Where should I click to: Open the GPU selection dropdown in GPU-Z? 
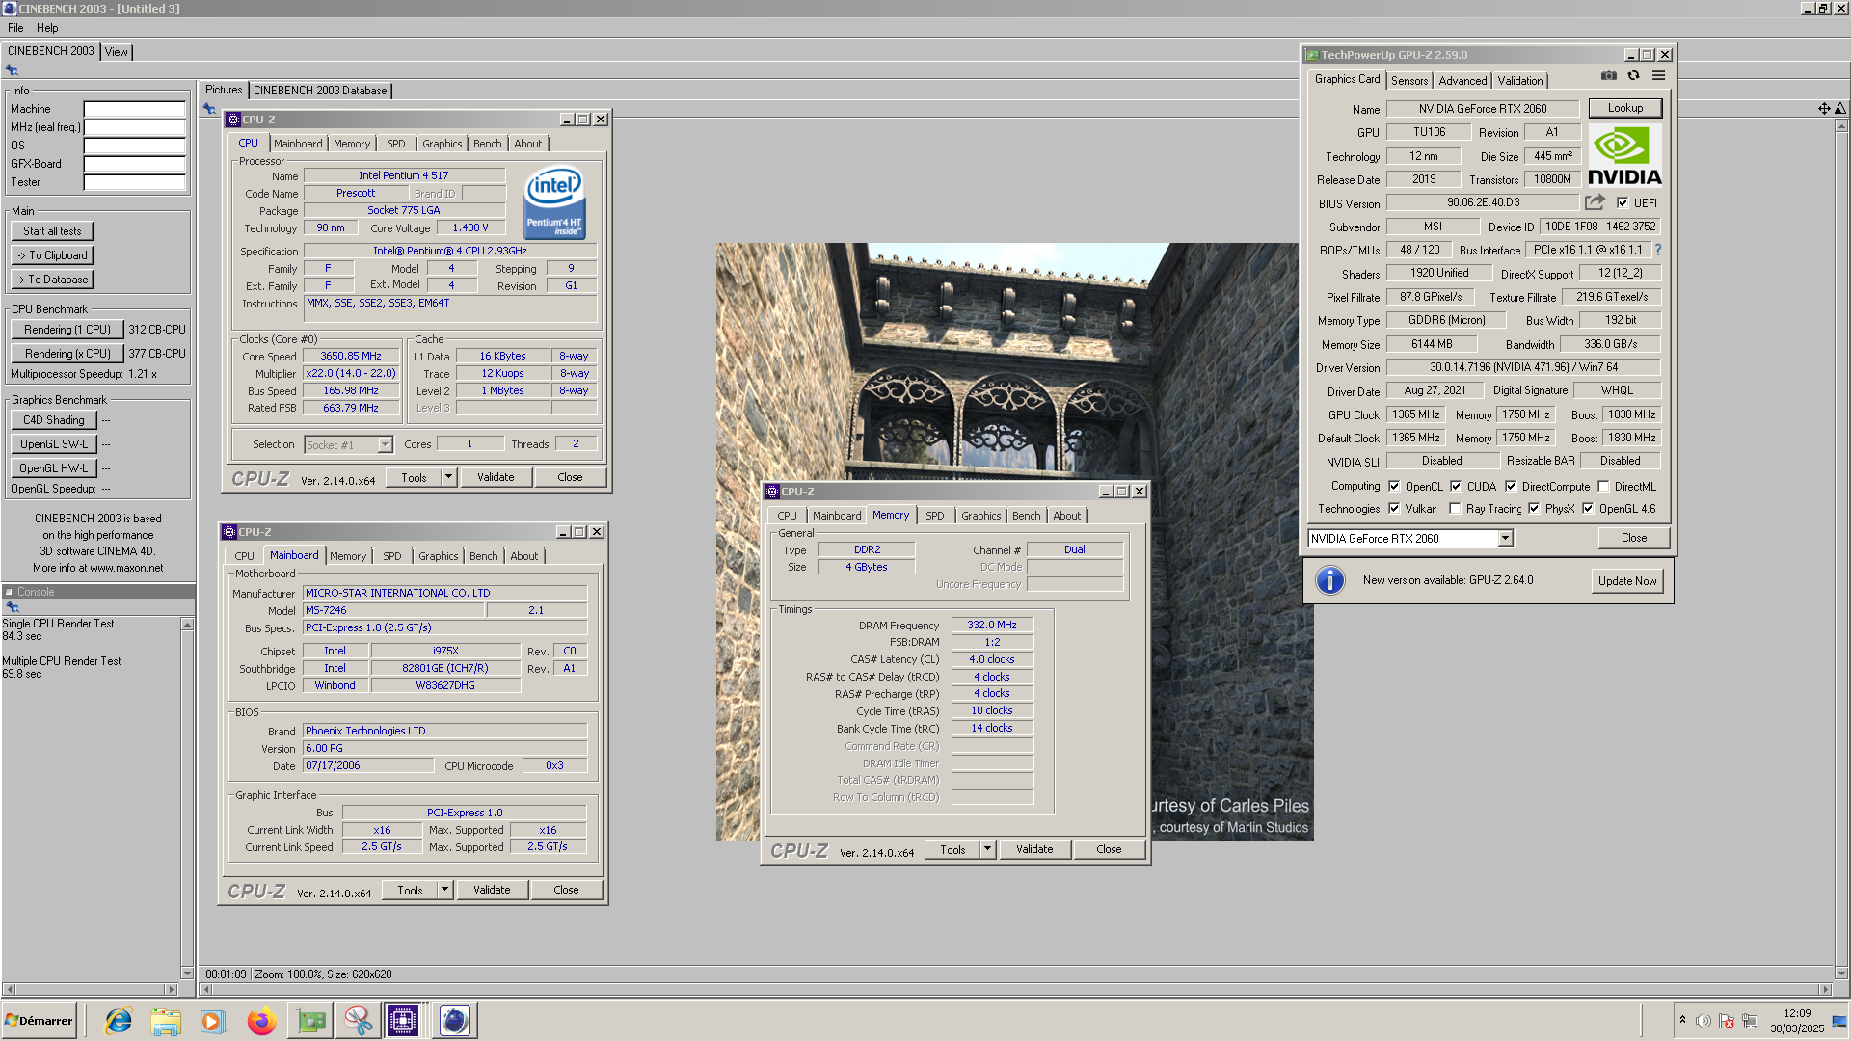click(x=1505, y=539)
